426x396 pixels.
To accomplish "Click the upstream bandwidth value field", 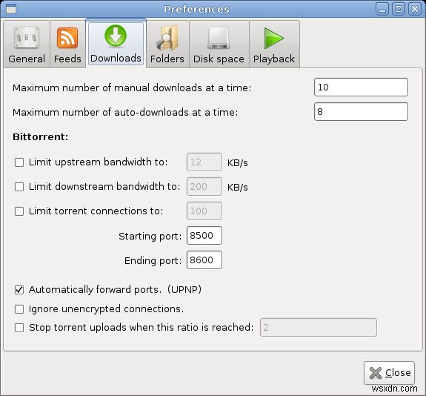I will pos(204,162).
